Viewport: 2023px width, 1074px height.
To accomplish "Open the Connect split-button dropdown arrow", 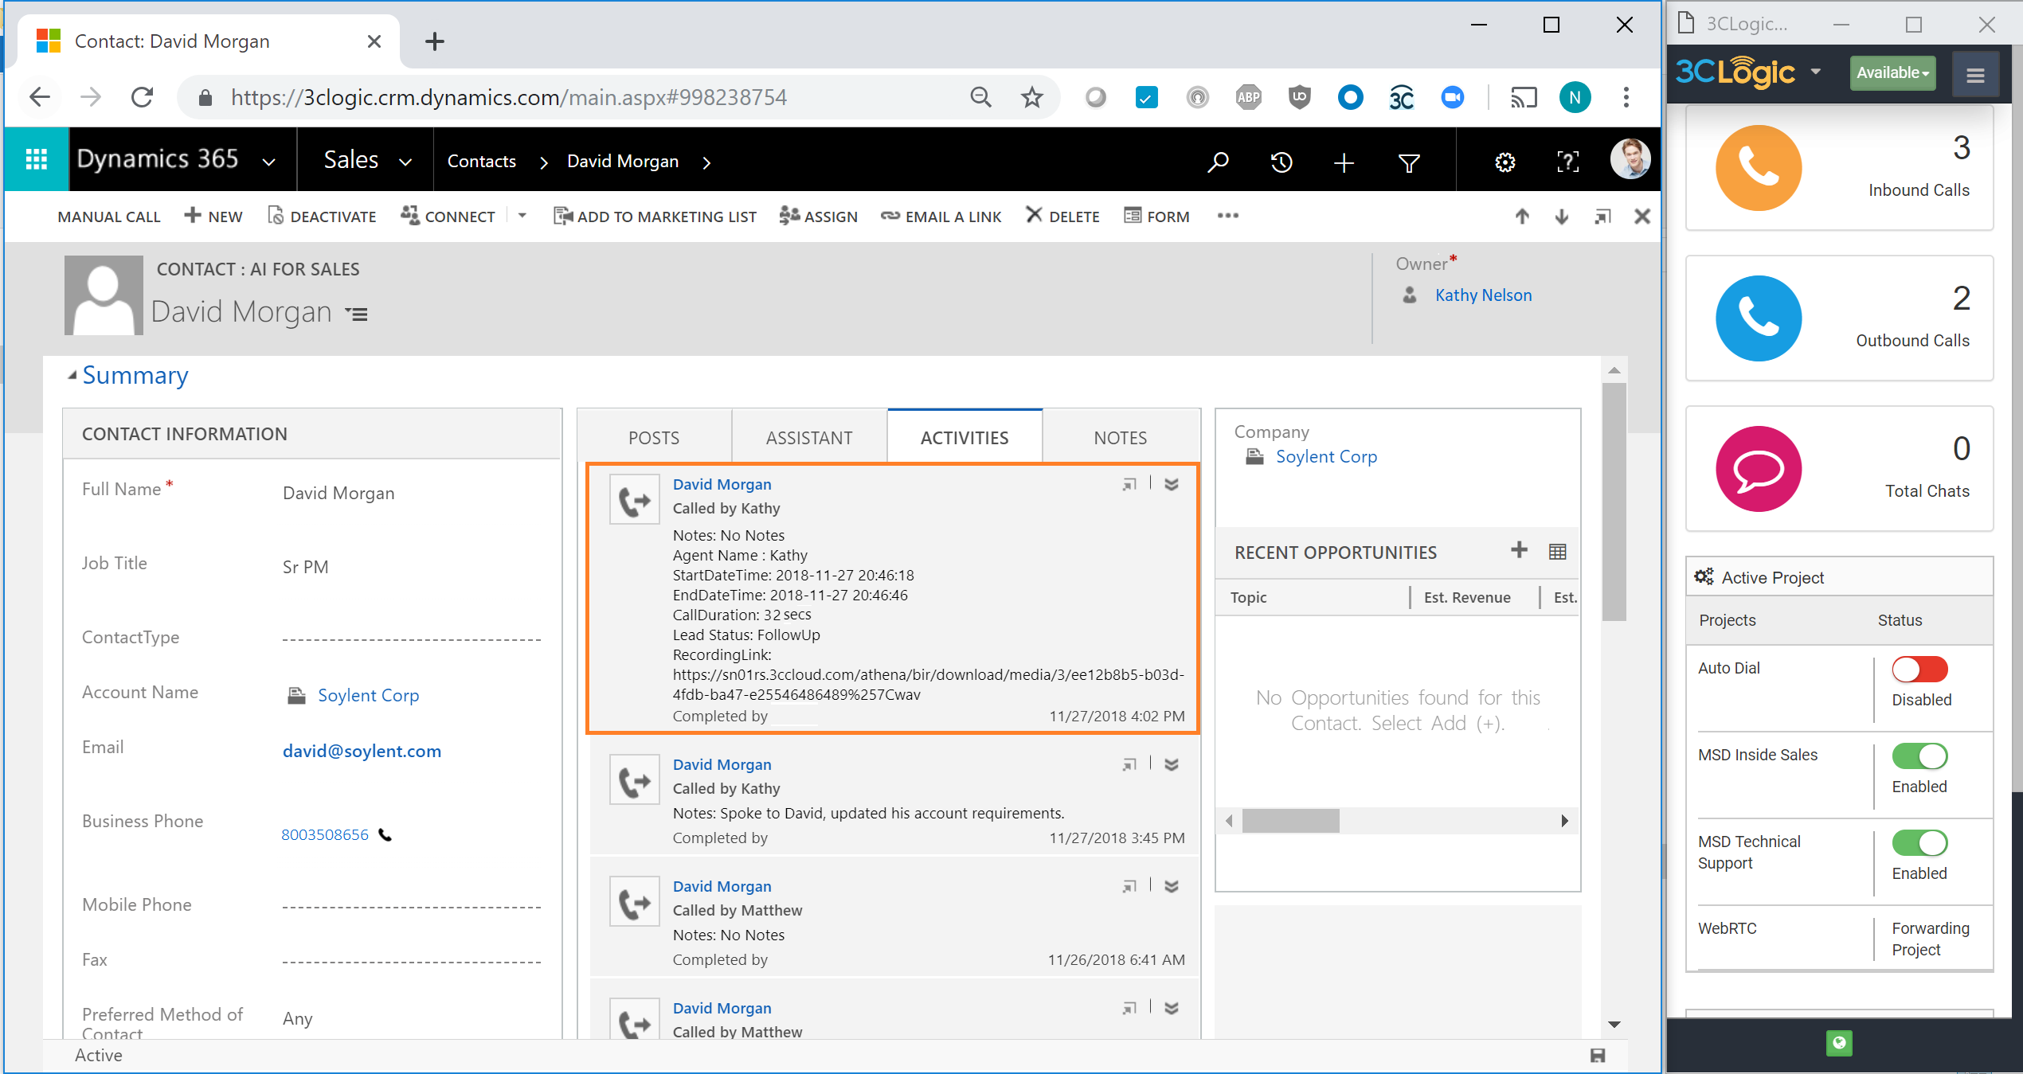I will pos(522,216).
